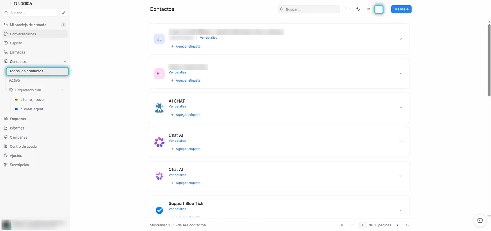Screen dimensions: 491x231
Task: Click the Support Blue Tick badge avatar
Action: (x=159, y=210)
